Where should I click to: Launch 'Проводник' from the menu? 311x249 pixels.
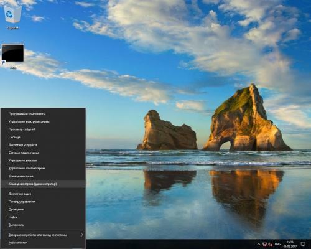[x=43, y=209]
